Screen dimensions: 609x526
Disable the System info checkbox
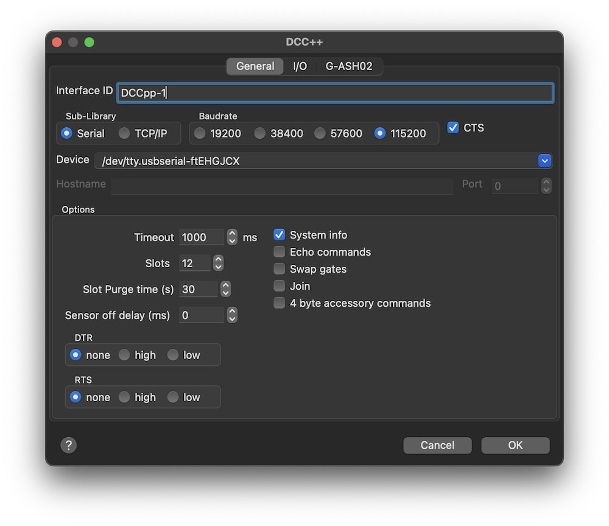280,235
